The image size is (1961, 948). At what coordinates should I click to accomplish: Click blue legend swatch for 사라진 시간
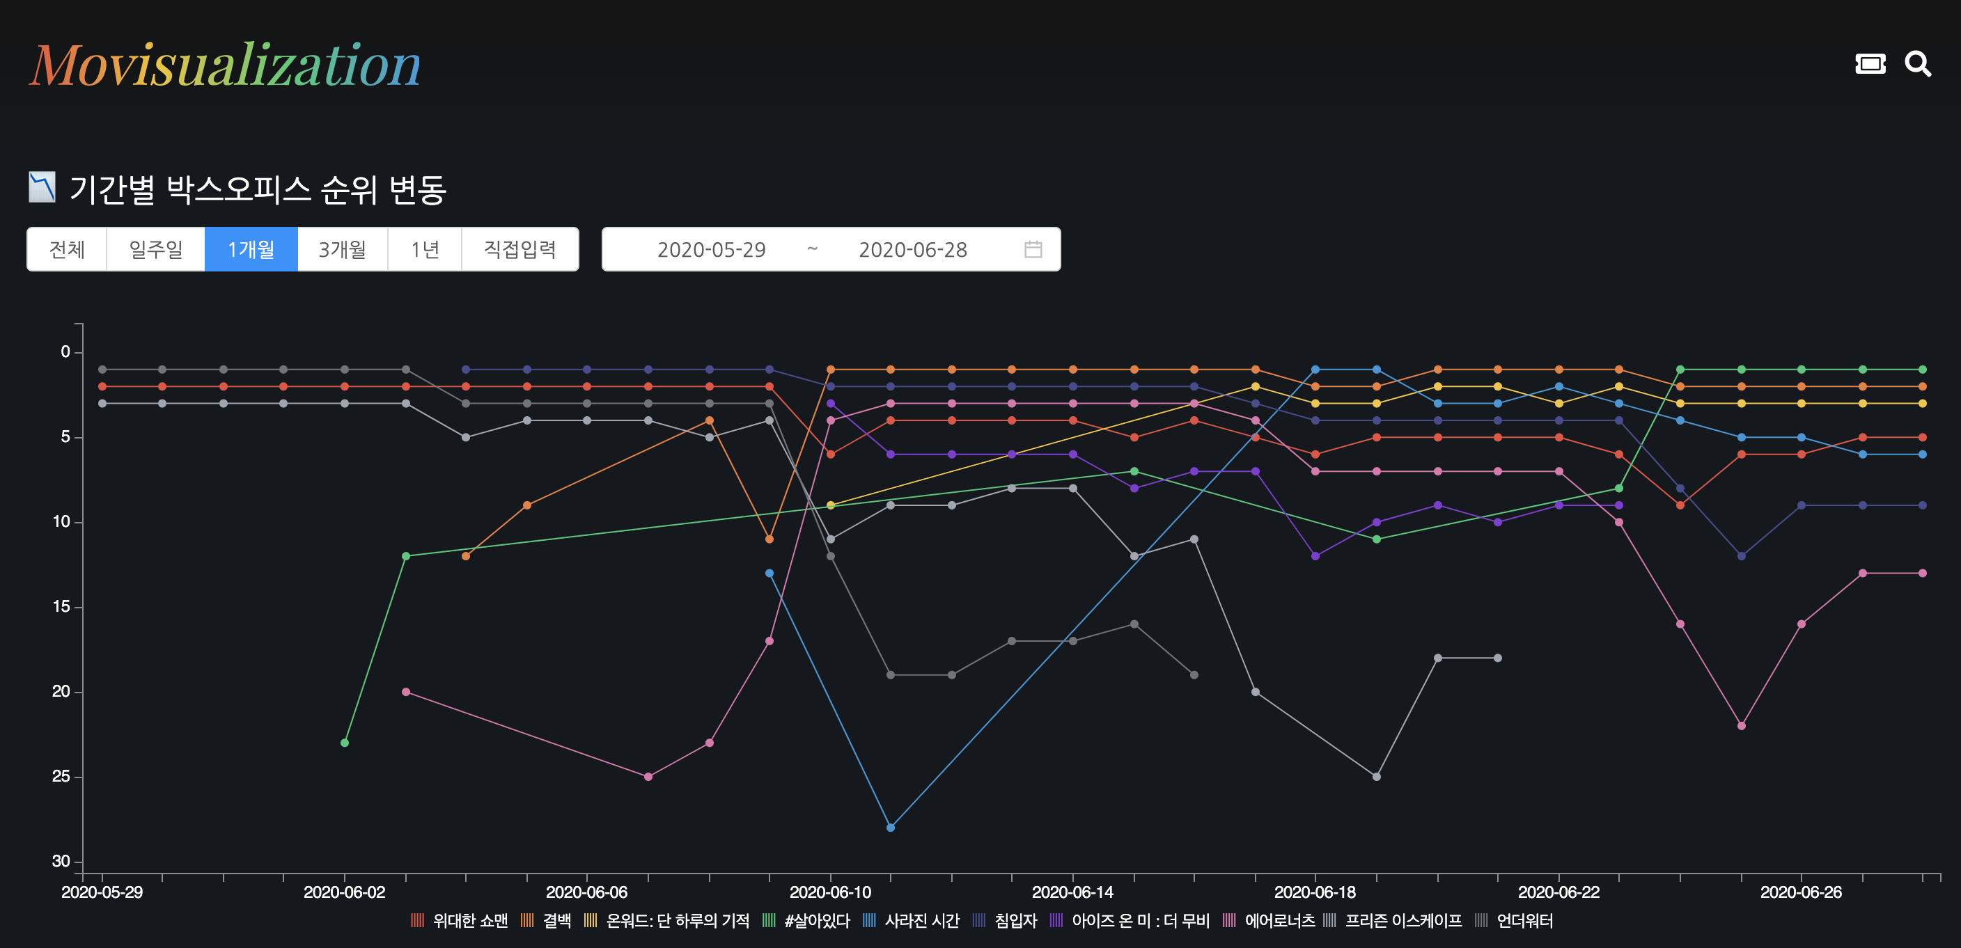(869, 921)
